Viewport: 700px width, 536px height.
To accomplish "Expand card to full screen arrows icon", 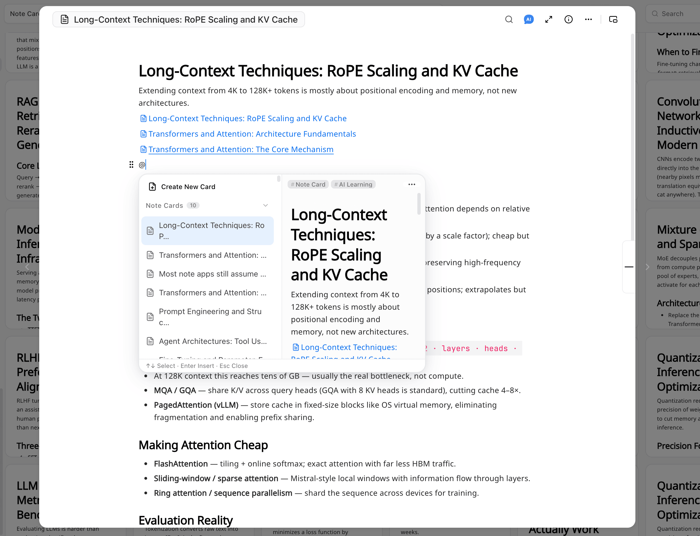I will [x=548, y=20].
